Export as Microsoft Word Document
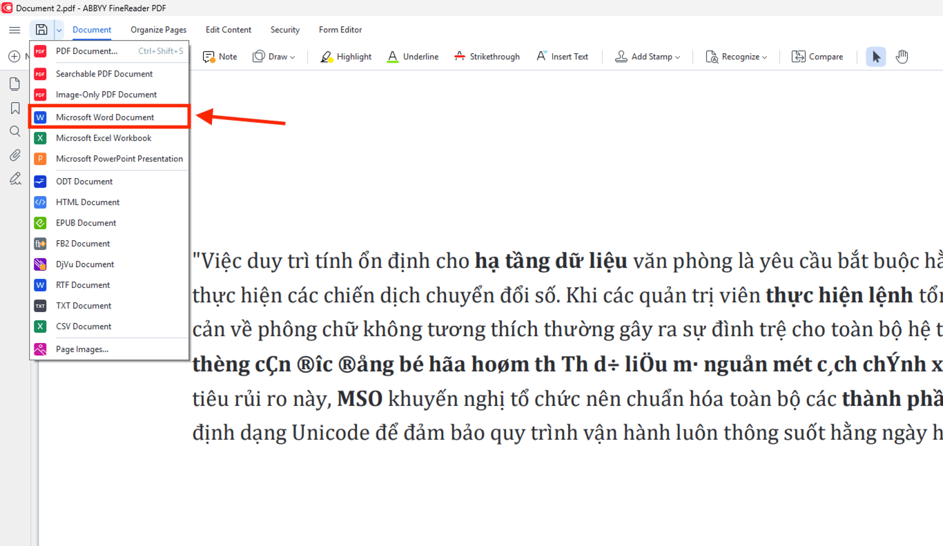Image resolution: width=943 pixels, height=546 pixels. click(x=105, y=116)
